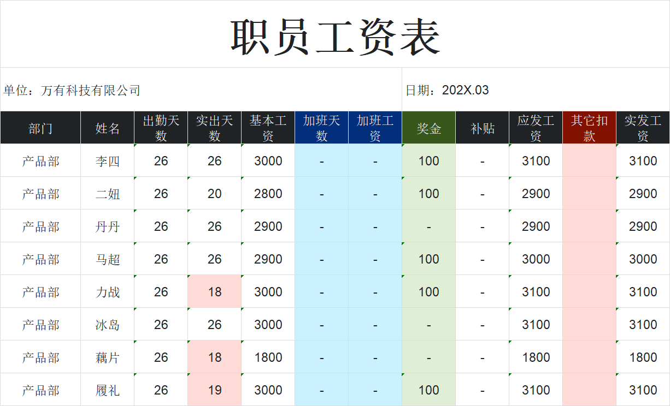Select 藕片's basic salary cell showing 1800
The image size is (670, 406).
(268, 357)
